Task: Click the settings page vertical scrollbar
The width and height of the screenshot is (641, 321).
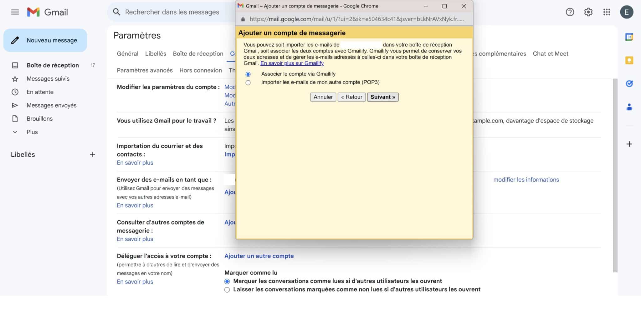Action: coord(615,175)
